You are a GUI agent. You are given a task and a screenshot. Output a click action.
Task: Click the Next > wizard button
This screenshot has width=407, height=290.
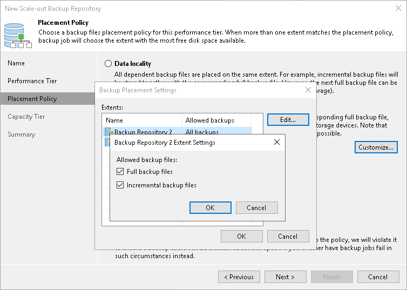pyautogui.click(x=285, y=277)
